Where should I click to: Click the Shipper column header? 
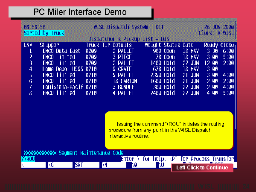coord(49,45)
